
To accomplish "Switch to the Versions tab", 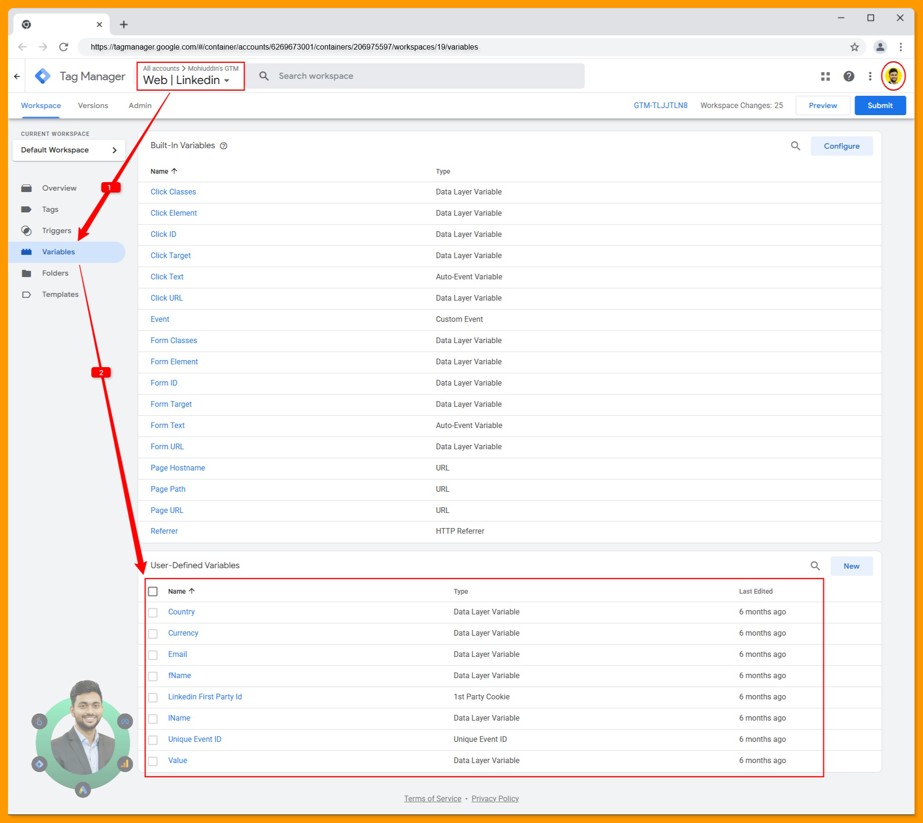I will click(x=93, y=105).
